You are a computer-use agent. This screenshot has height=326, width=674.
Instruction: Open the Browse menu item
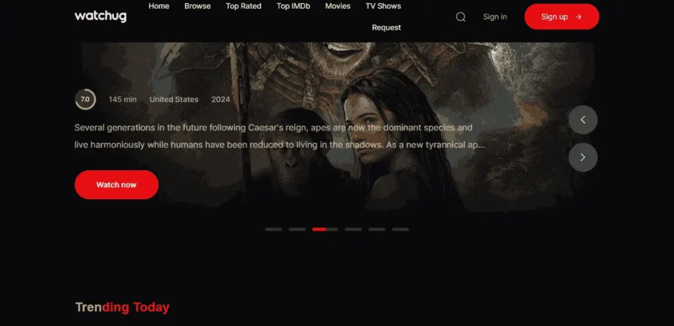pos(197,6)
